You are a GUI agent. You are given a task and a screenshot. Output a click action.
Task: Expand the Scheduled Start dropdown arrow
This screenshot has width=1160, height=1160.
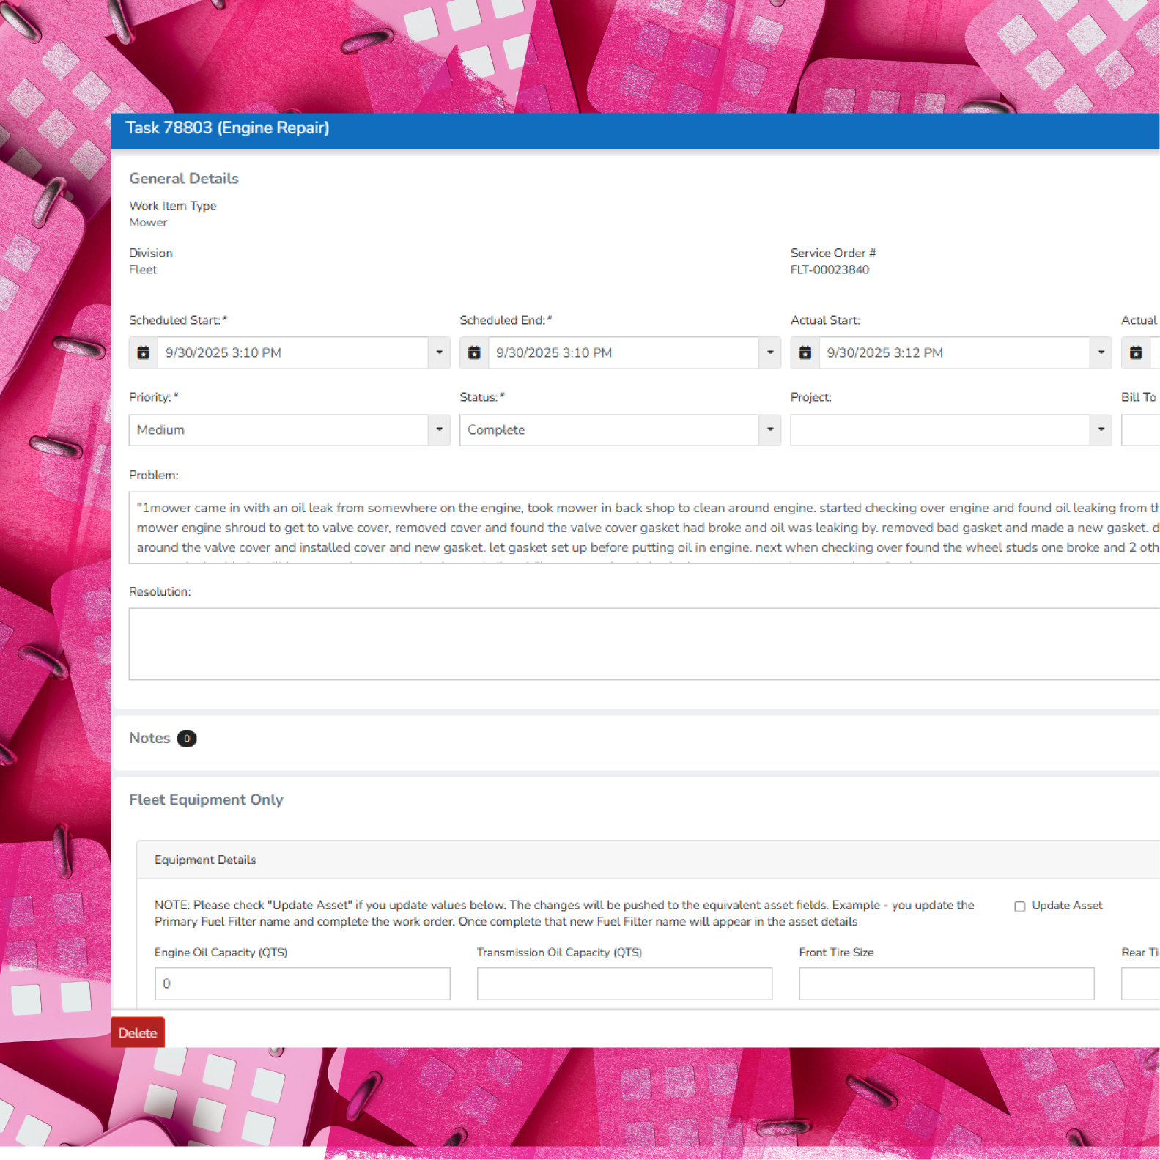(439, 353)
